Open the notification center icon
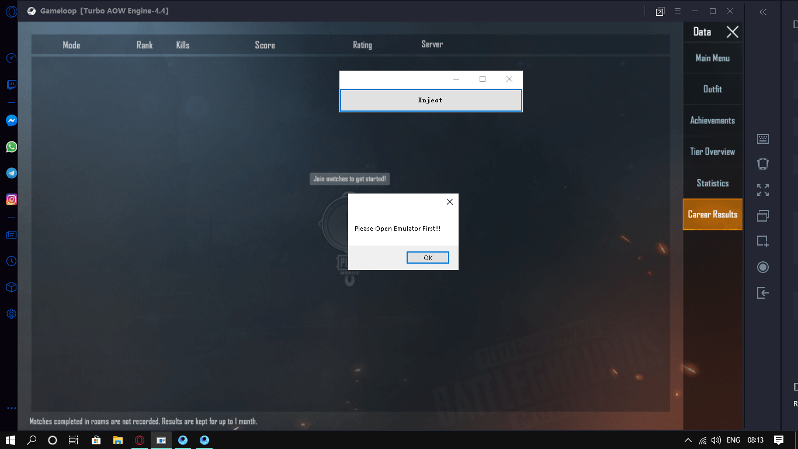 coord(778,440)
